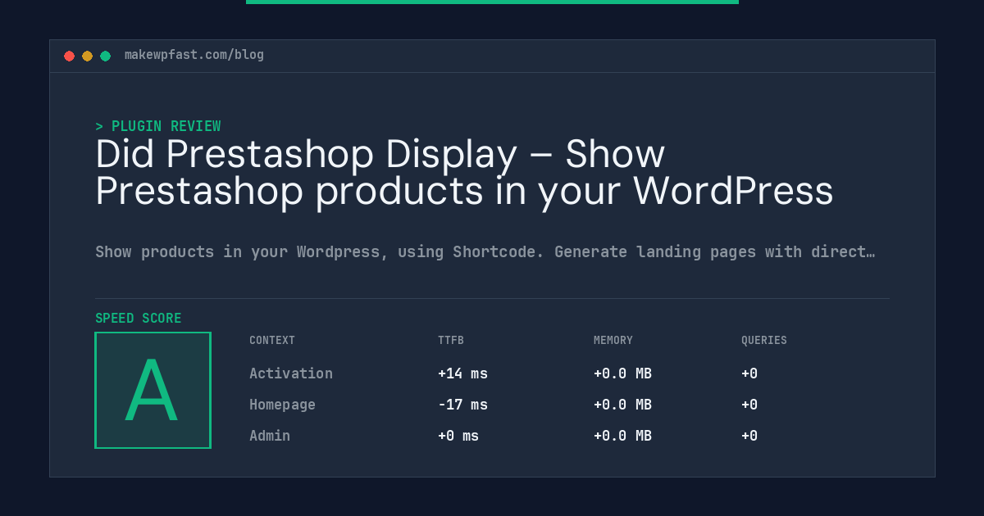Screen dimensions: 984x516
Task: Click Activation row memory '+0.0 MB'
Action: click(x=622, y=373)
